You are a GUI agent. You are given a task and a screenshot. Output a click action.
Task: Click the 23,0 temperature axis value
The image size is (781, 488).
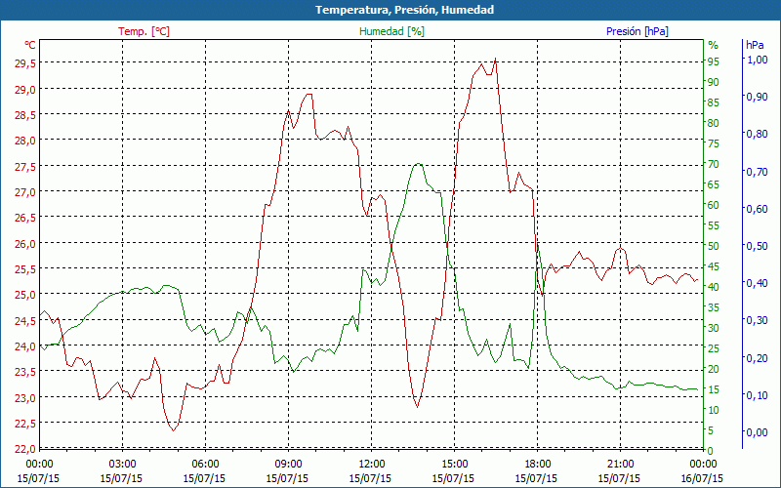25,398
